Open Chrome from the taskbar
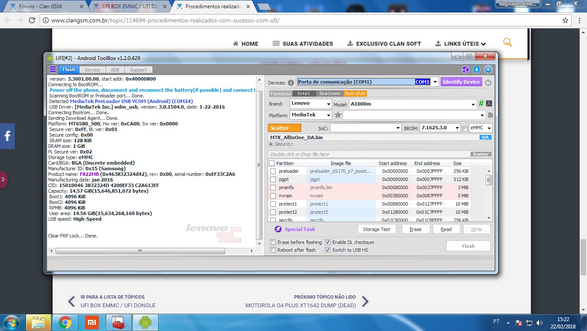 tap(65, 322)
